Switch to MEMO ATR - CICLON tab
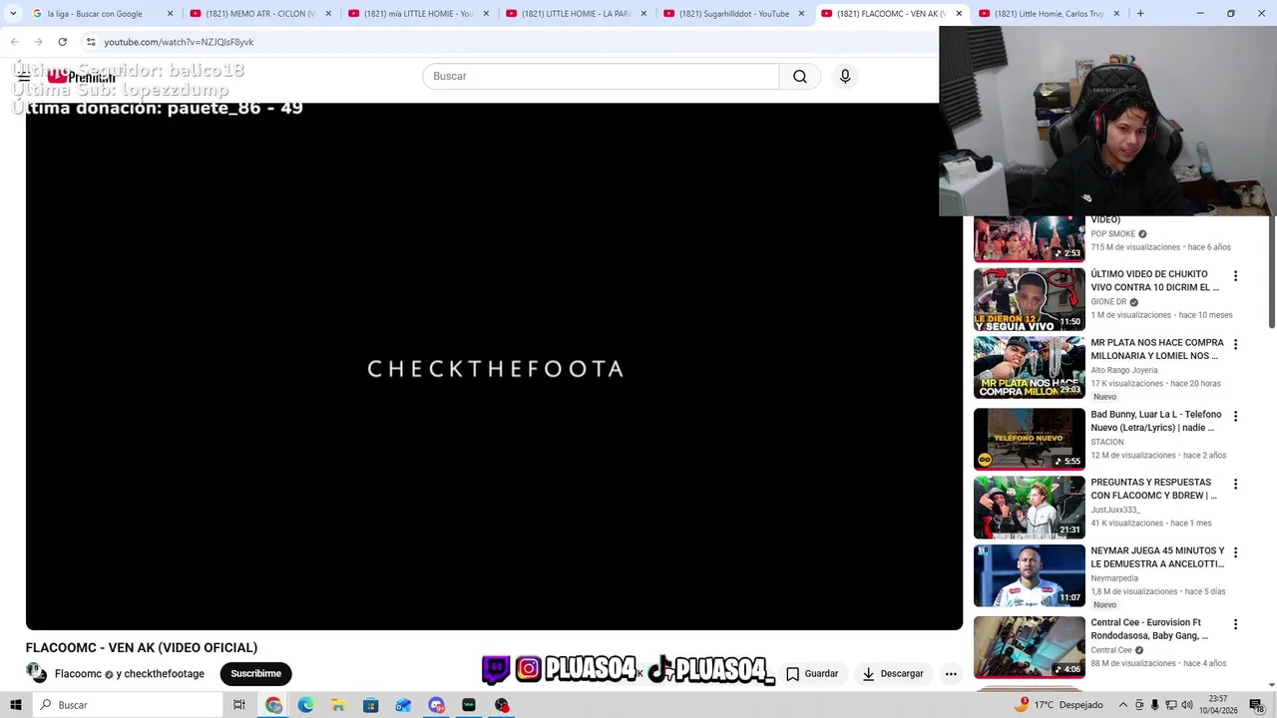 pyautogui.click(x=260, y=14)
